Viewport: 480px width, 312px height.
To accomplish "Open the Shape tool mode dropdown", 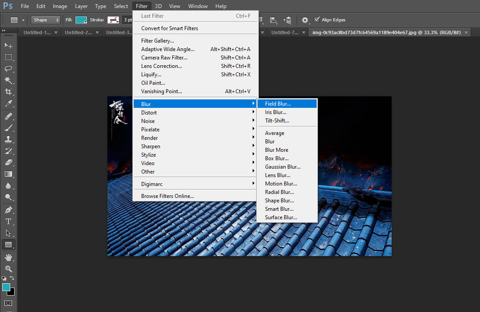I will pos(46,20).
